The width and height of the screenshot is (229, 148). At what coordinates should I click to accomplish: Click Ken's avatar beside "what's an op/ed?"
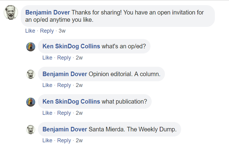(x=31, y=47)
